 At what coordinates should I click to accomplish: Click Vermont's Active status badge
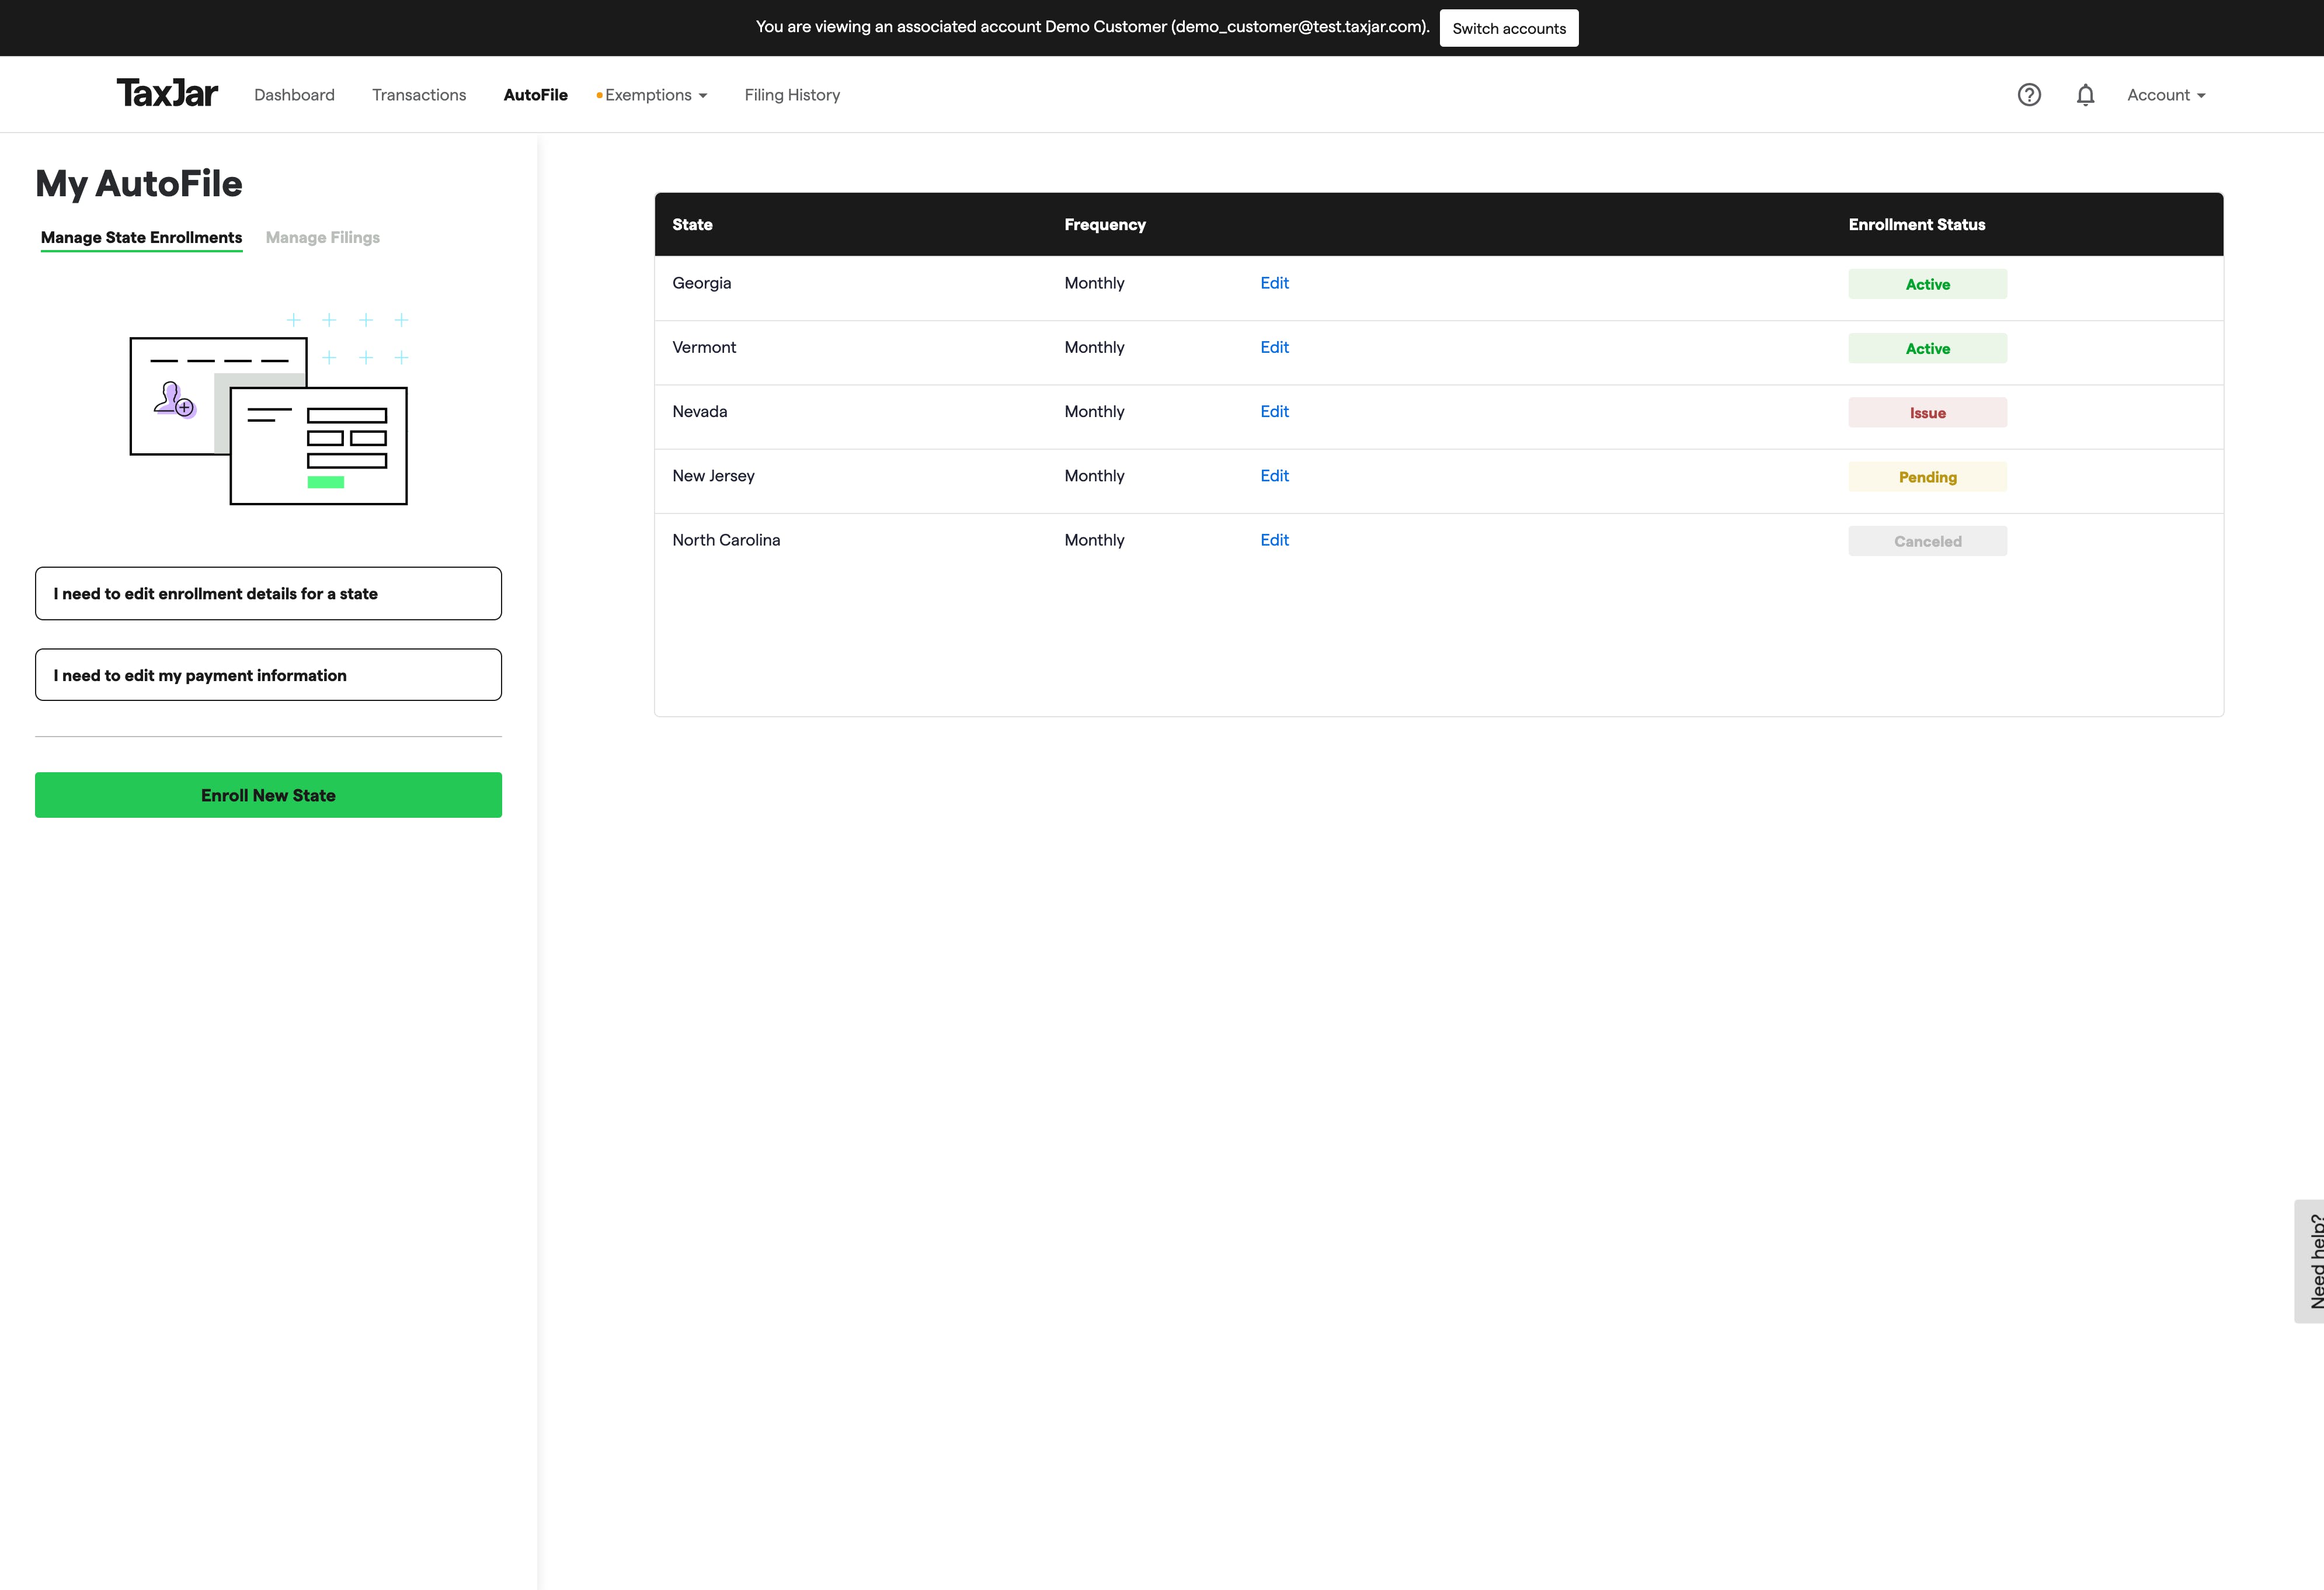tap(1927, 348)
